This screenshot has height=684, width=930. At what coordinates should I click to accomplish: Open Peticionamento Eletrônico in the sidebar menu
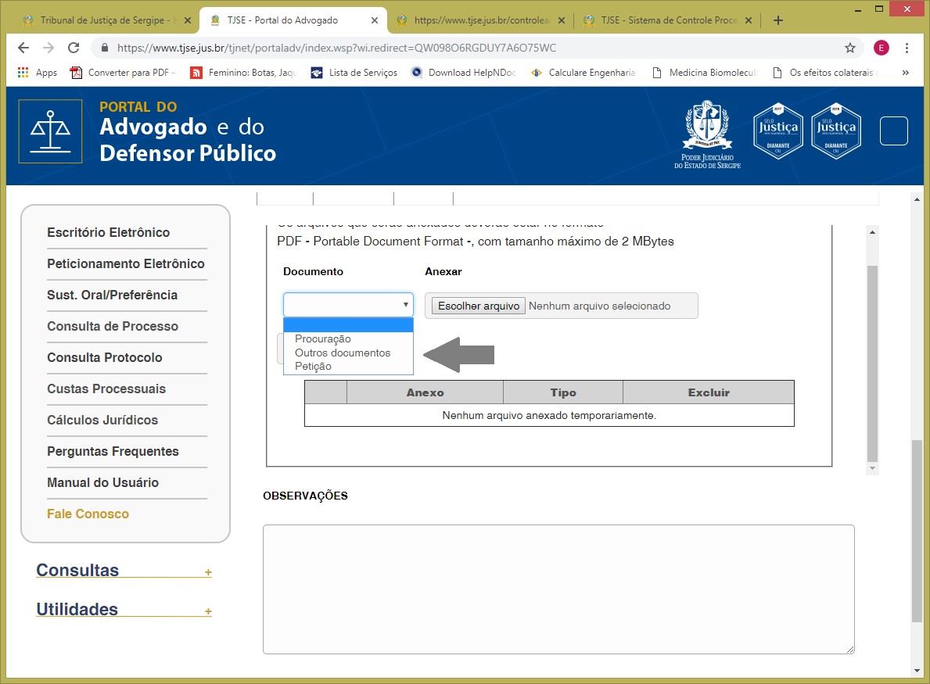[125, 263]
